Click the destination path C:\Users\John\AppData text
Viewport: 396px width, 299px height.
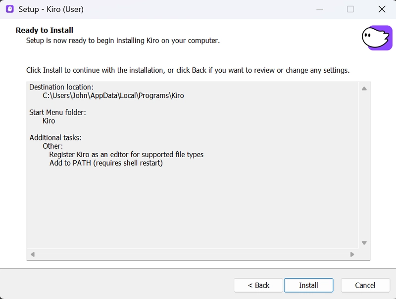113,95
